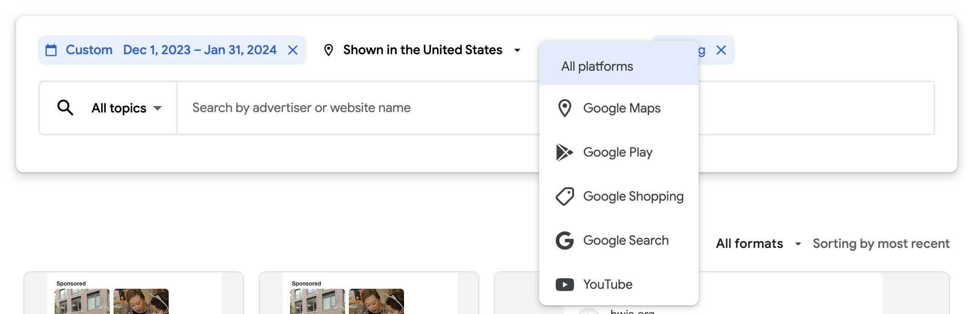
Task: Click the location pin icon
Action: coord(328,50)
